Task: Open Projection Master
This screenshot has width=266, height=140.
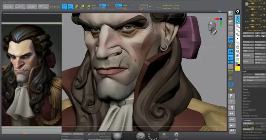Action: coord(20,7)
